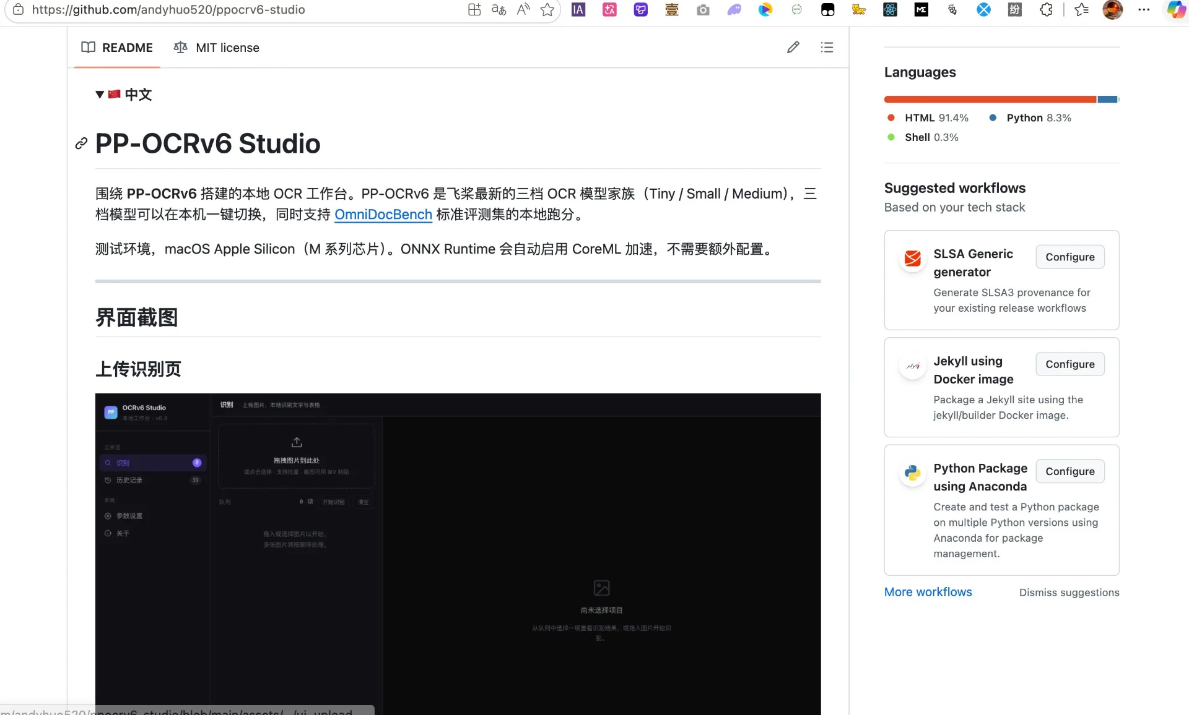Open browser settings and more menu
1189x715 pixels.
[x=1144, y=9]
